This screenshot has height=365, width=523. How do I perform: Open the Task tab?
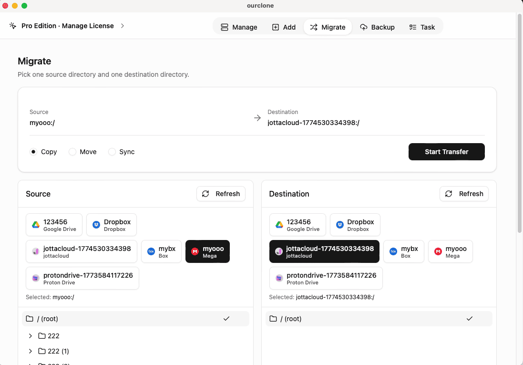pyautogui.click(x=422, y=27)
